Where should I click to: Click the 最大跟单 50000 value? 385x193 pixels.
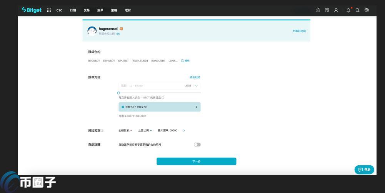(x=167, y=131)
